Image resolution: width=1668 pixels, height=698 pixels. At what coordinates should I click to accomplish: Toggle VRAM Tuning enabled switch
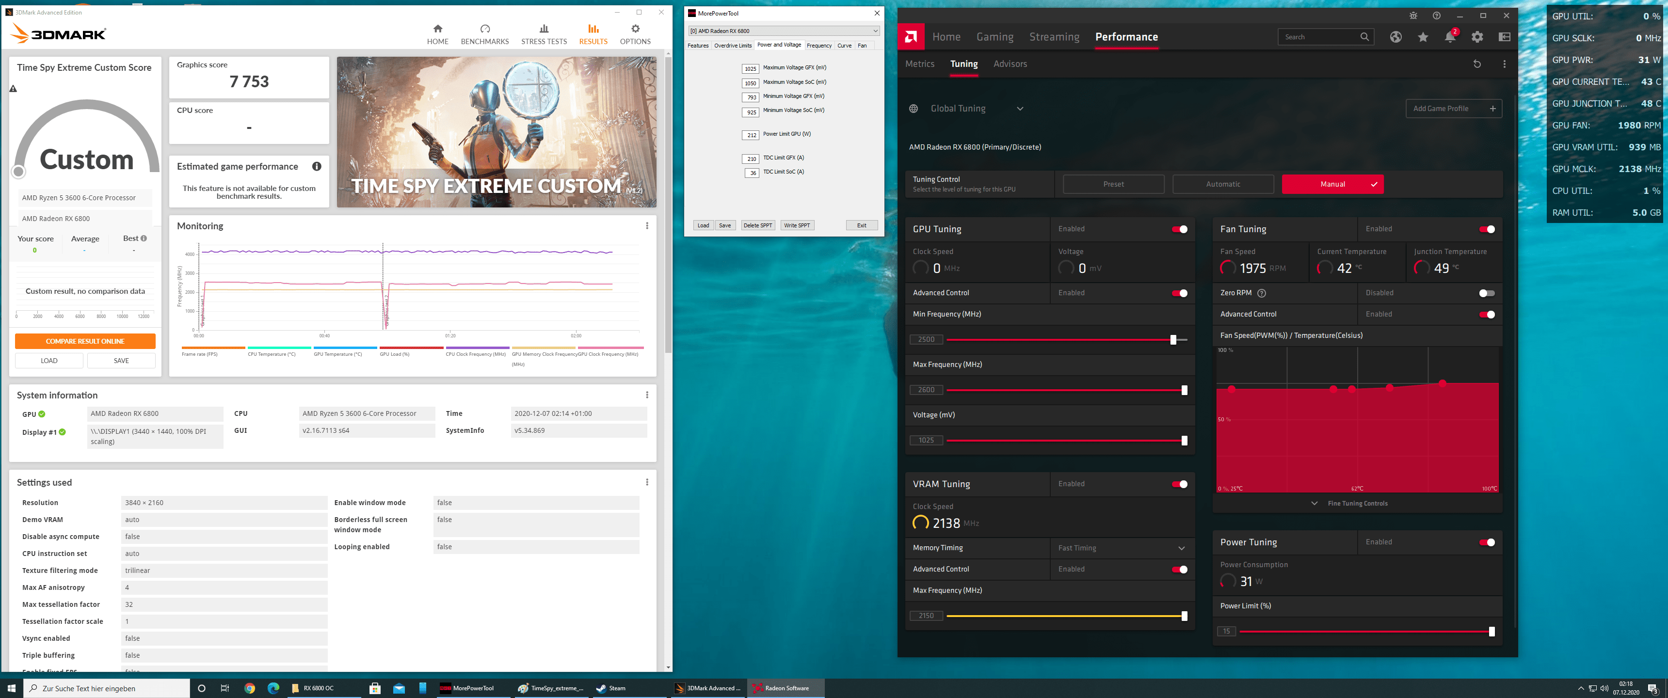pyautogui.click(x=1179, y=484)
